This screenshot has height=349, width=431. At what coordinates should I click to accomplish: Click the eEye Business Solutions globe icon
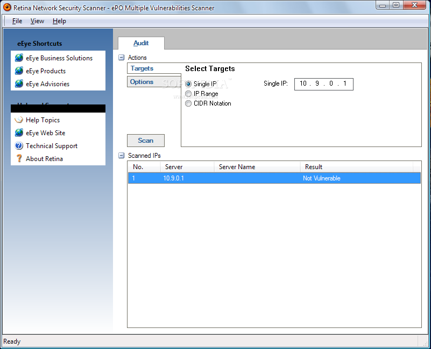19,58
